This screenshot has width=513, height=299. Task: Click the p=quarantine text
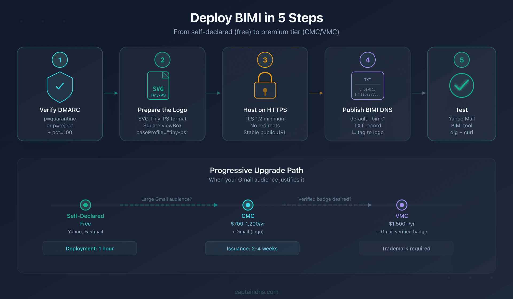[60, 119]
